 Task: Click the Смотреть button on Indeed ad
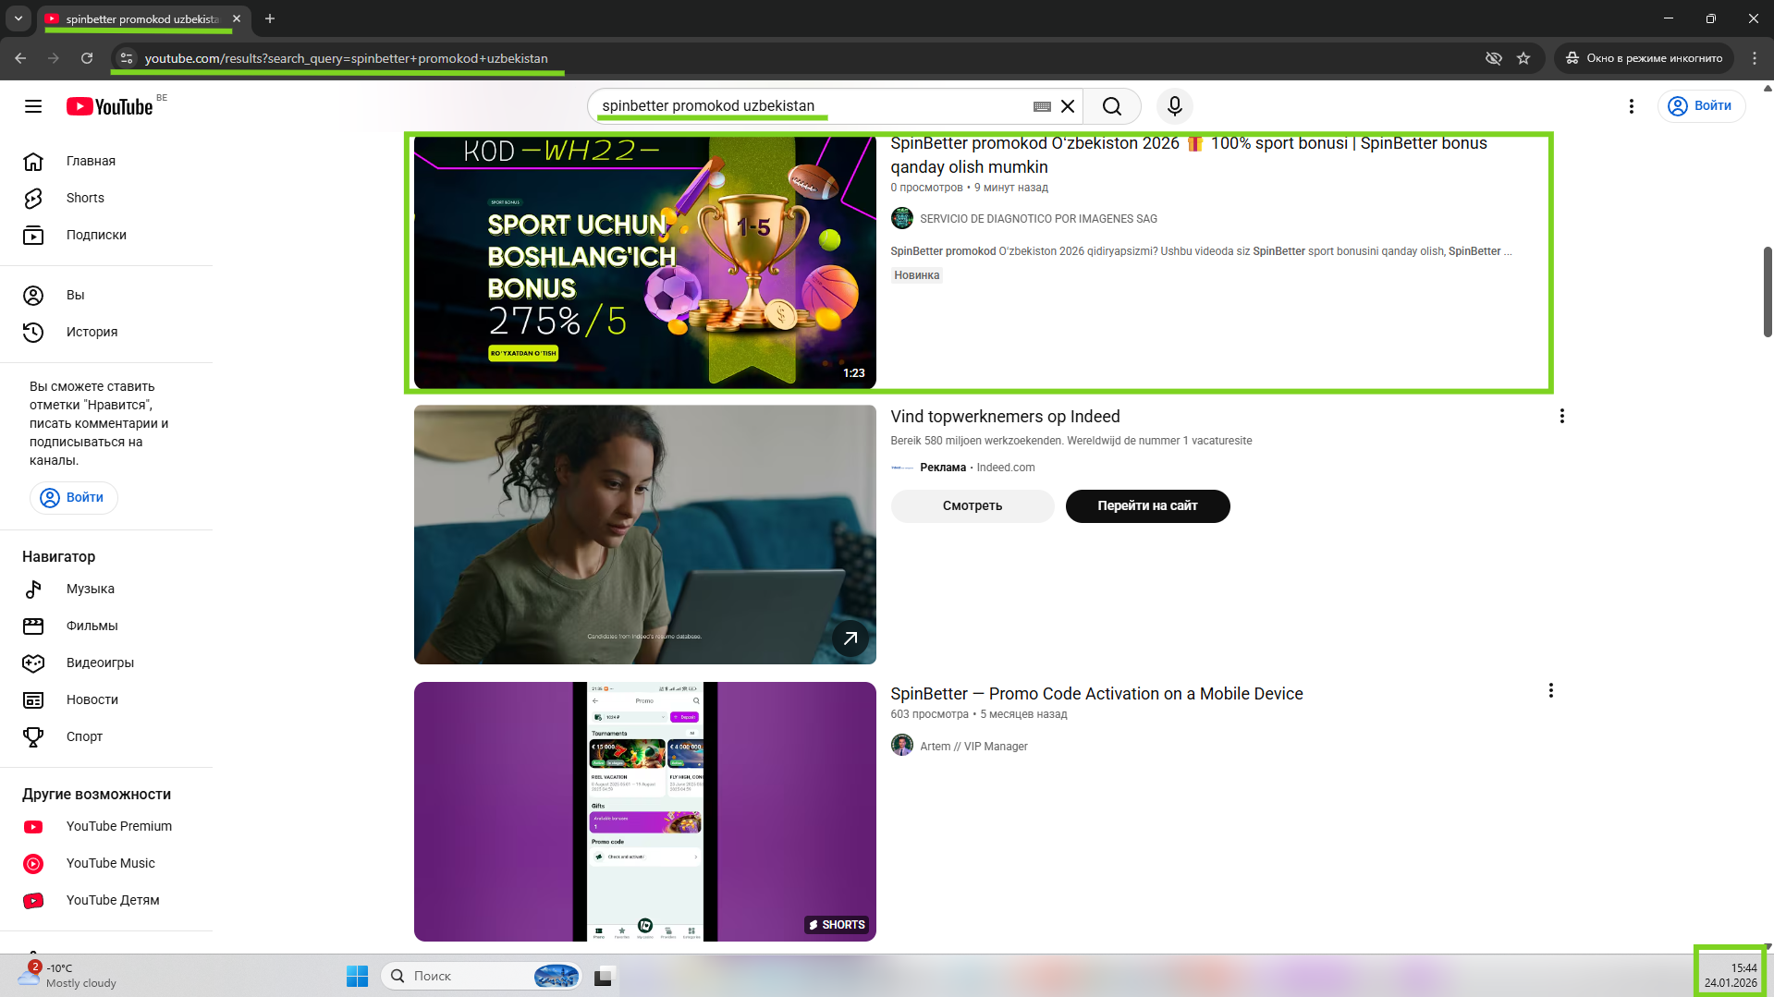973,505
